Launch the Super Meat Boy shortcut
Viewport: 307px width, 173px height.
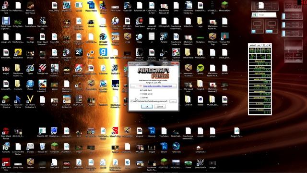point(6,164)
